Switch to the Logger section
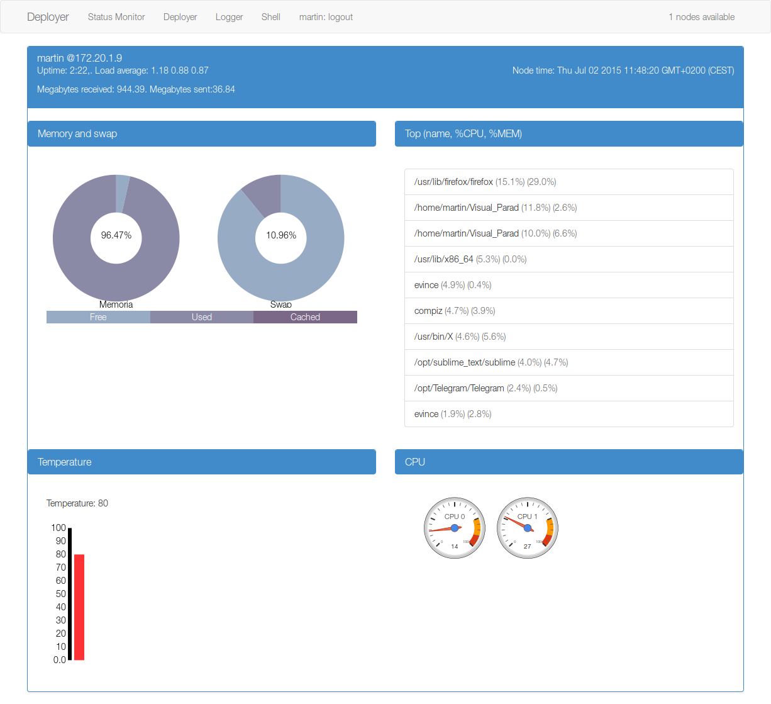 pyautogui.click(x=229, y=17)
